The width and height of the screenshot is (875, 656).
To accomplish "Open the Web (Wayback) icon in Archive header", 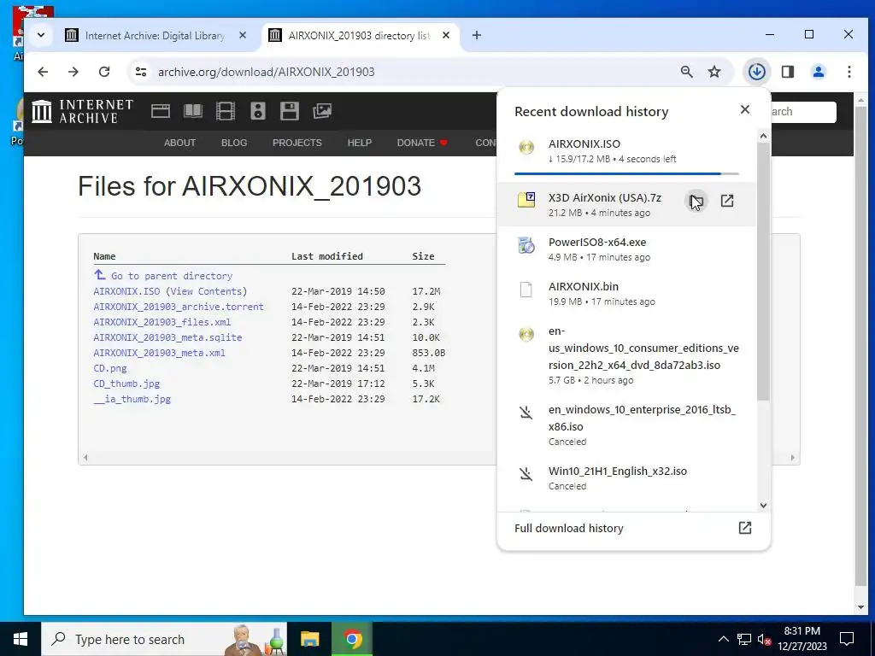I will tap(160, 111).
